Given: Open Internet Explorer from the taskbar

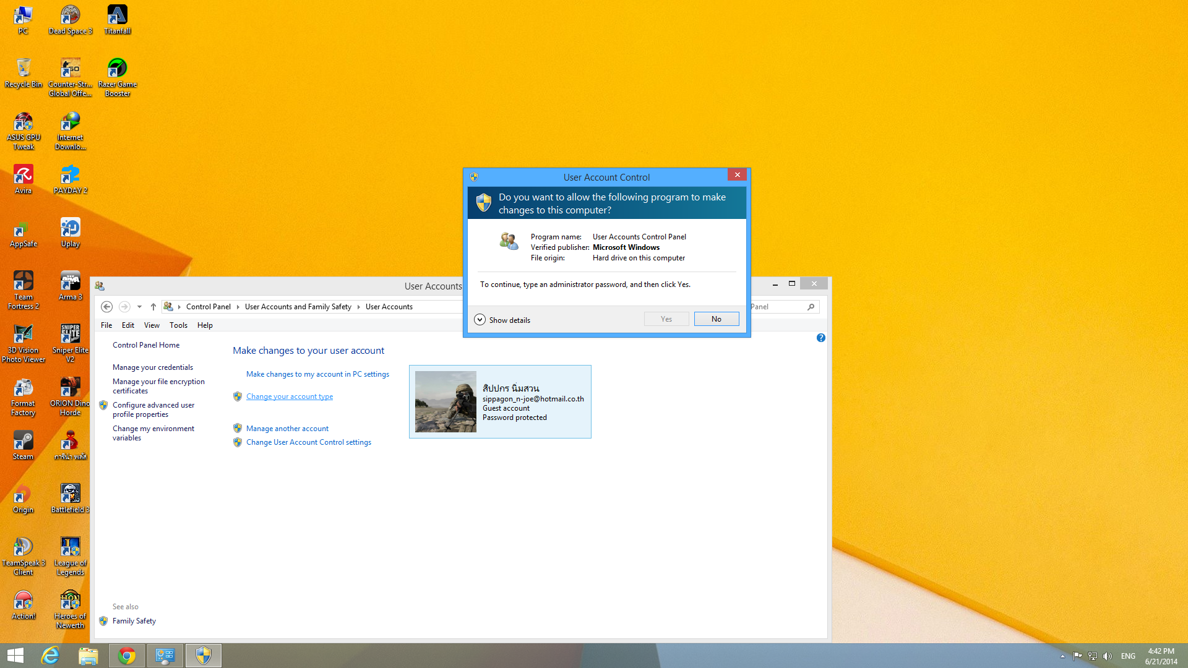Looking at the screenshot, I should point(49,656).
